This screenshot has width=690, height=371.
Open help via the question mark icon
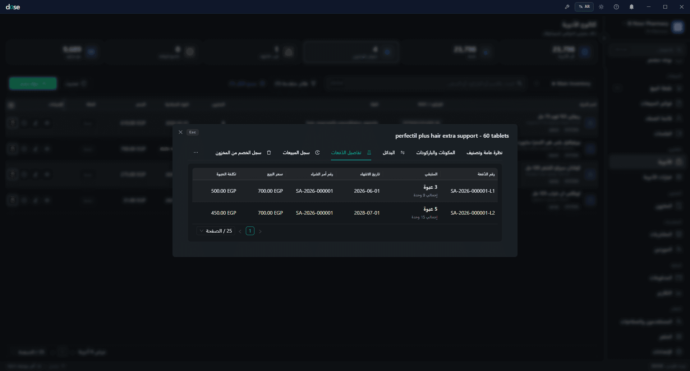616,7
